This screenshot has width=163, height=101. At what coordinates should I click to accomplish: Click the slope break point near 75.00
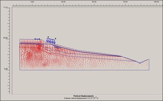[122, 57]
